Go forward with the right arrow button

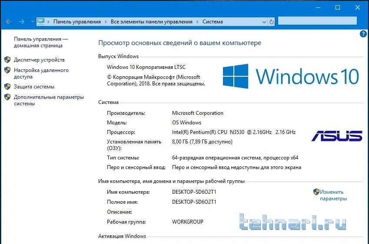click(x=22, y=22)
